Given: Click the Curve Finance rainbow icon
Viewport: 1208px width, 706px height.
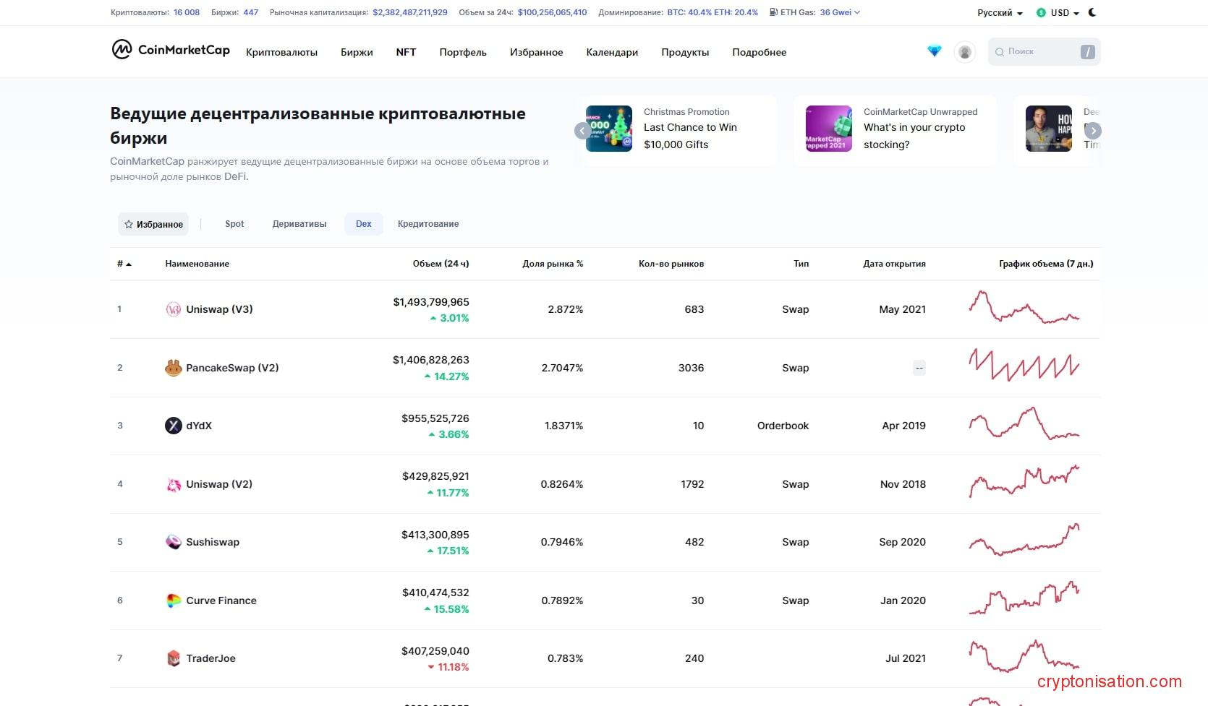Looking at the screenshot, I should coord(173,600).
